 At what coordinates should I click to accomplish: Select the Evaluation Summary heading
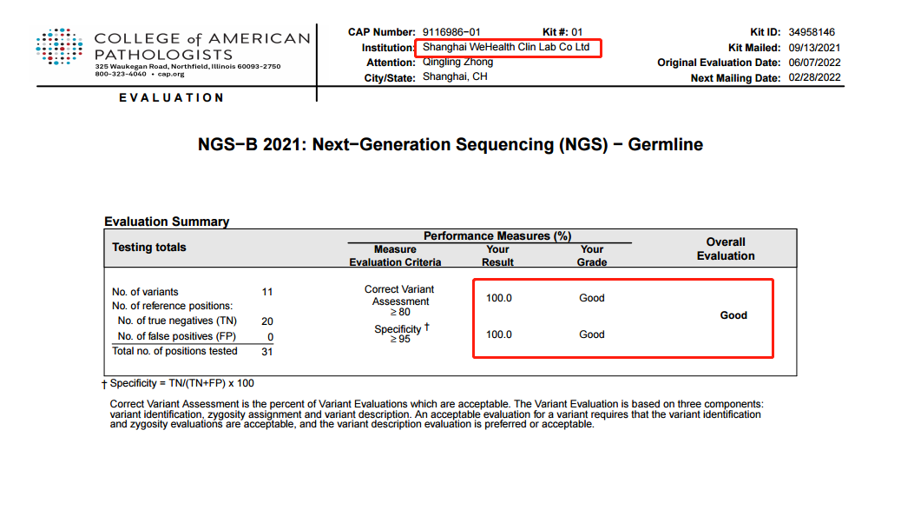[167, 222]
